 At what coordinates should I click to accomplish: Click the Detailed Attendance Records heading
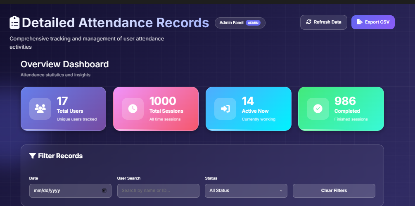pos(115,22)
